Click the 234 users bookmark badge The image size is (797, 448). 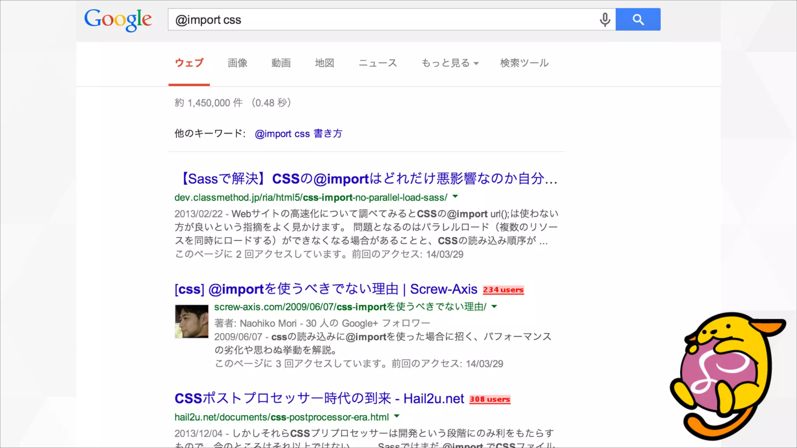click(x=503, y=290)
